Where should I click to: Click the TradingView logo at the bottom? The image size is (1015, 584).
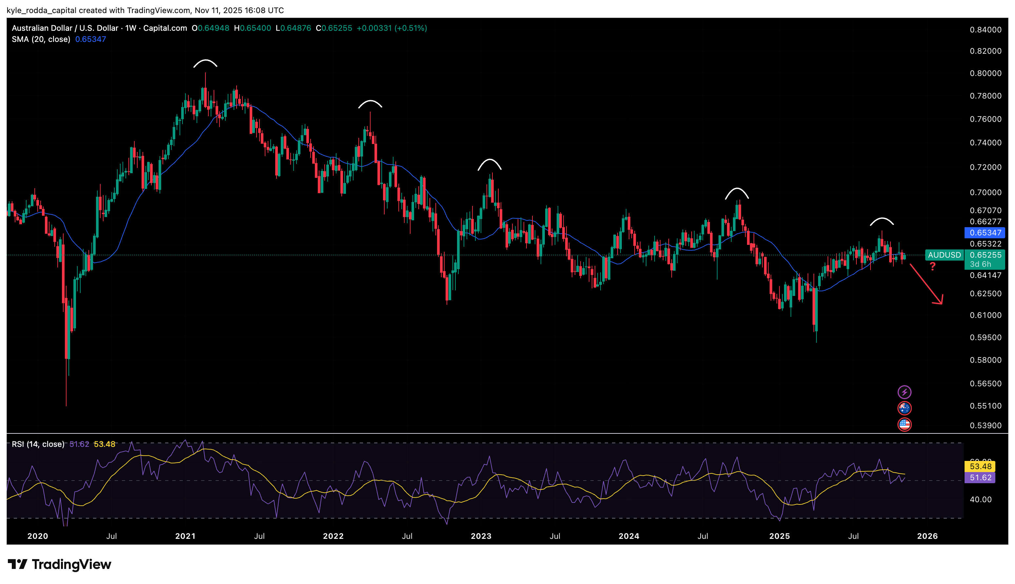point(59,564)
